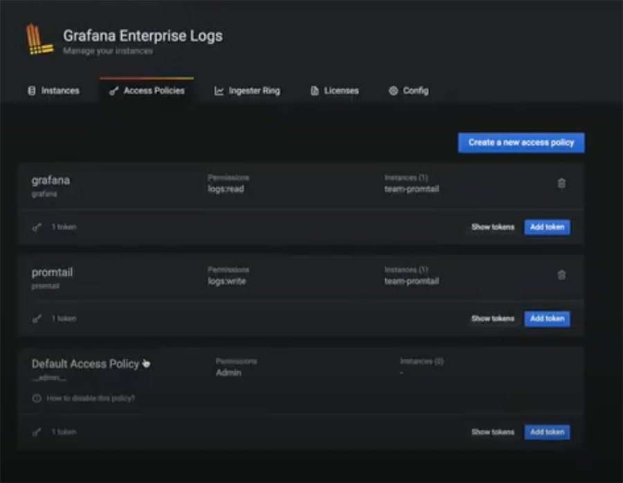Add a token to the promtail policy

[x=546, y=319]
